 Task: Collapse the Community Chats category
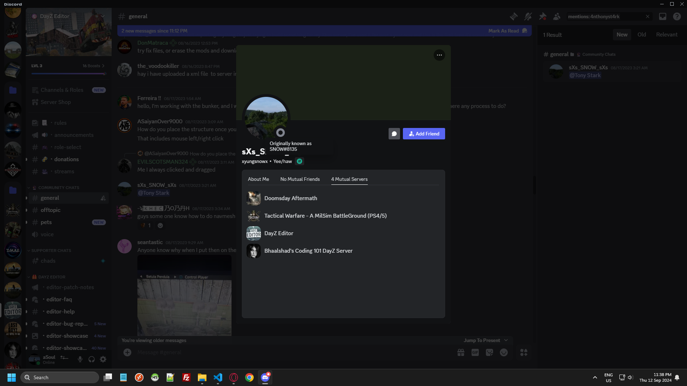click(x=55, y=188)
